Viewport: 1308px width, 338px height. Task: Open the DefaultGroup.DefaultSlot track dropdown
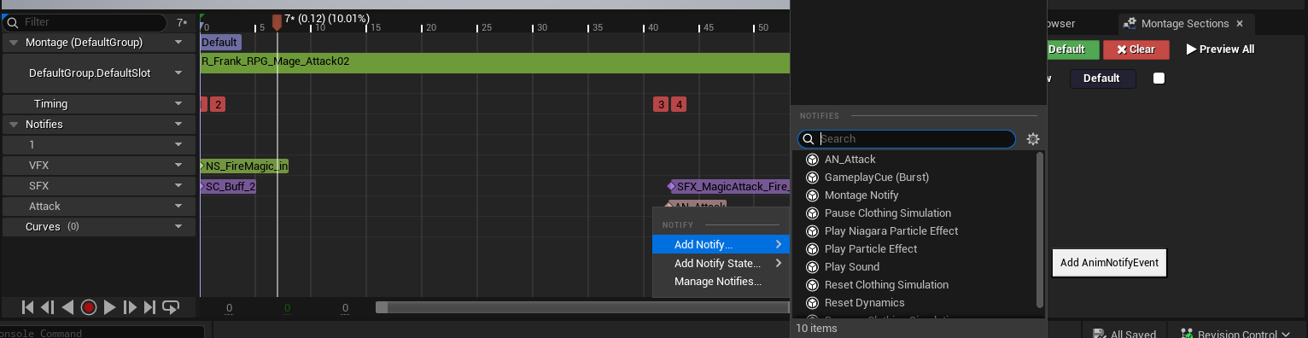(178, 73)
